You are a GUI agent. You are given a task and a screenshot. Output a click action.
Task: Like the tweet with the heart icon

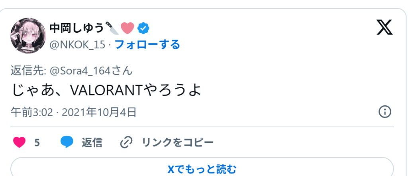click(x=19, y=142)
